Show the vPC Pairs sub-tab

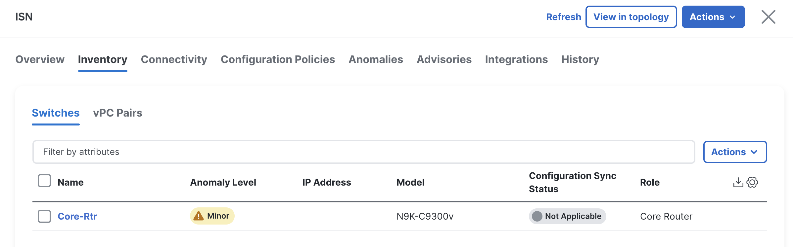118,113
